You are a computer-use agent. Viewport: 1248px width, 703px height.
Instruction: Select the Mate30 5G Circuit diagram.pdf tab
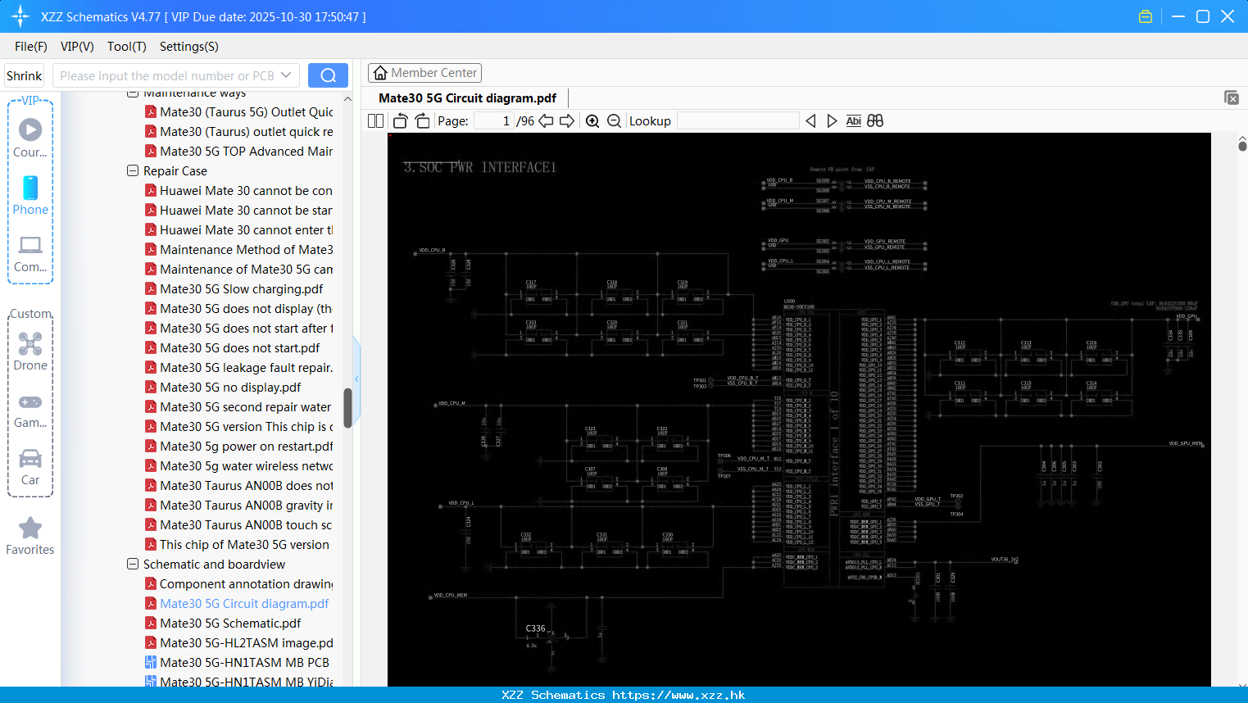pos(467,98)
